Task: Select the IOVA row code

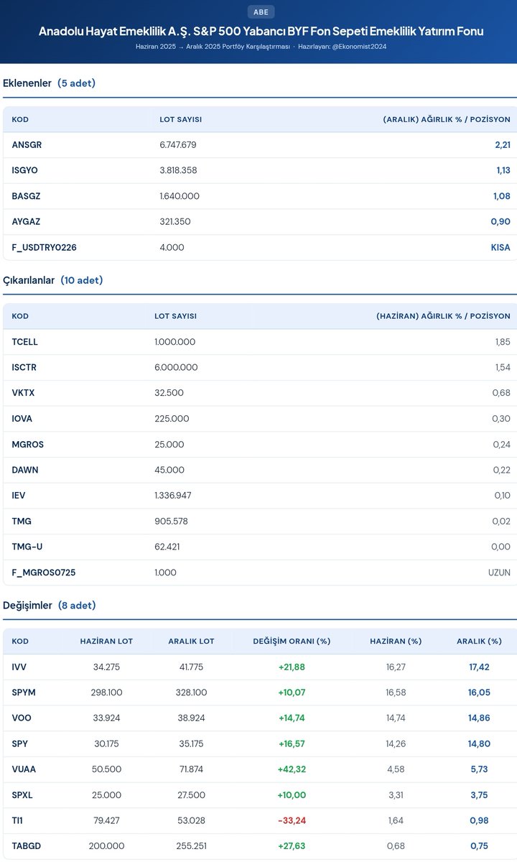Action: tap(22, 419)
